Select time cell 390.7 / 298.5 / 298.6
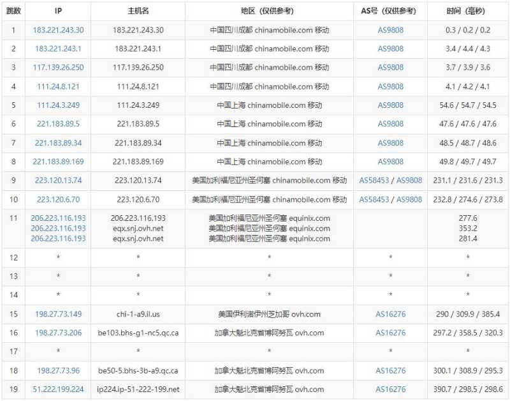The image size is (510, 401). coord(468,390)
